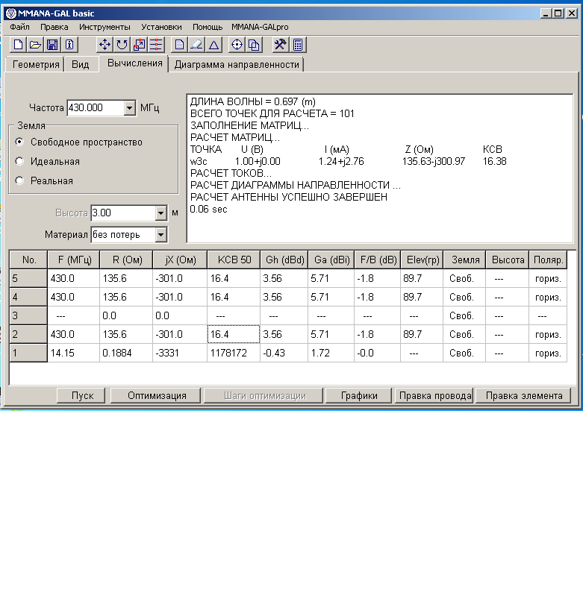Image resolution: width=583 pixels, height=613 pixels.
Task: Click the Оптимизация button
Action: coord(157,395)
